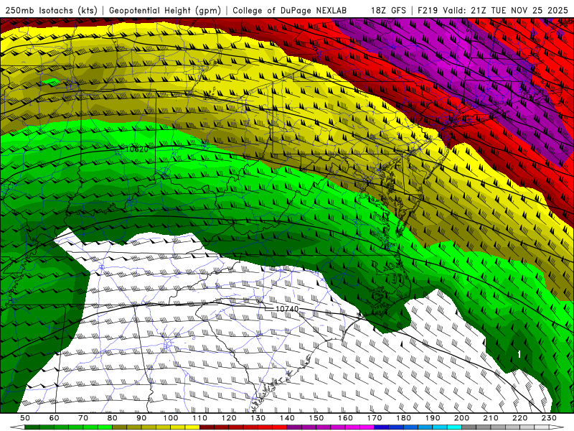Click the 10740 height contour label
Viewport: 574px width, 431px height.
[x=287, y=309]
